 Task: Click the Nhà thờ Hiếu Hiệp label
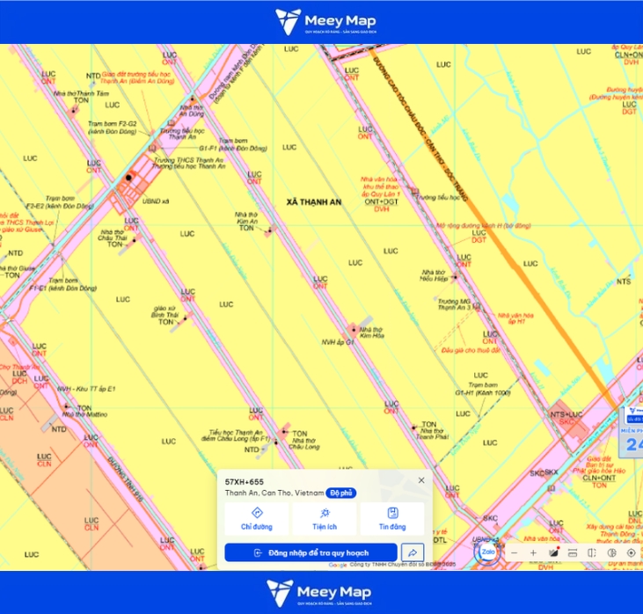point(434,275)
